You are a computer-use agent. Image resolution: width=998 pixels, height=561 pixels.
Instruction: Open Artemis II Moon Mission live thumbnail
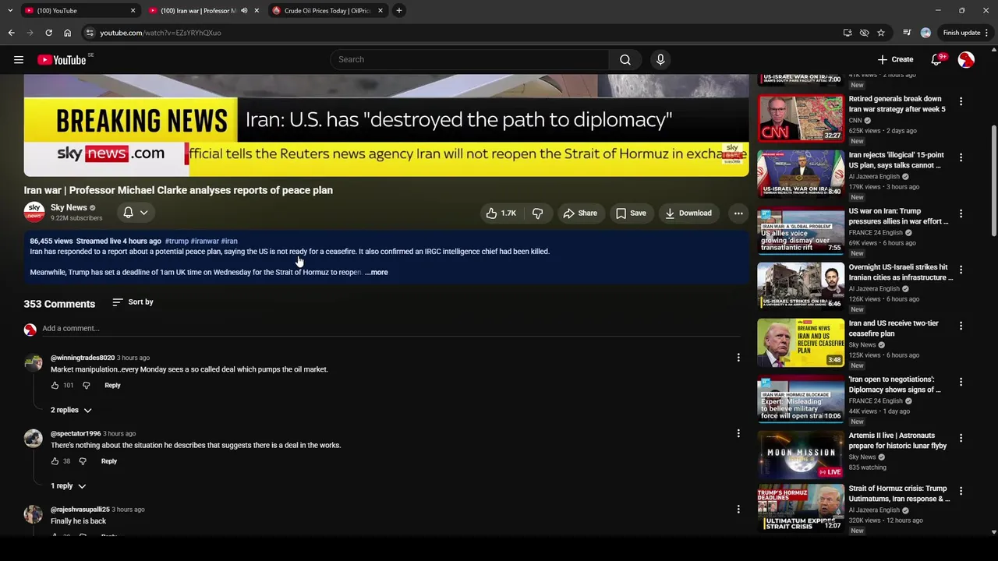(x=801, y=454)
